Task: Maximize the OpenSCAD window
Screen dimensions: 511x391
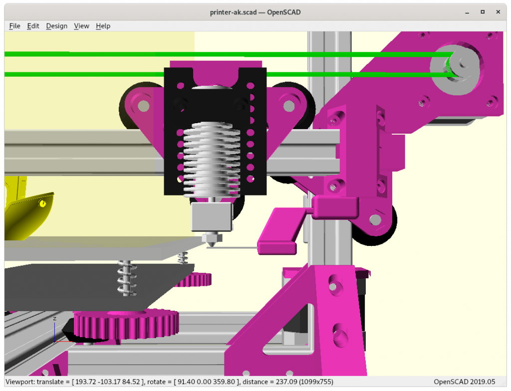Action: pos(483,12)
